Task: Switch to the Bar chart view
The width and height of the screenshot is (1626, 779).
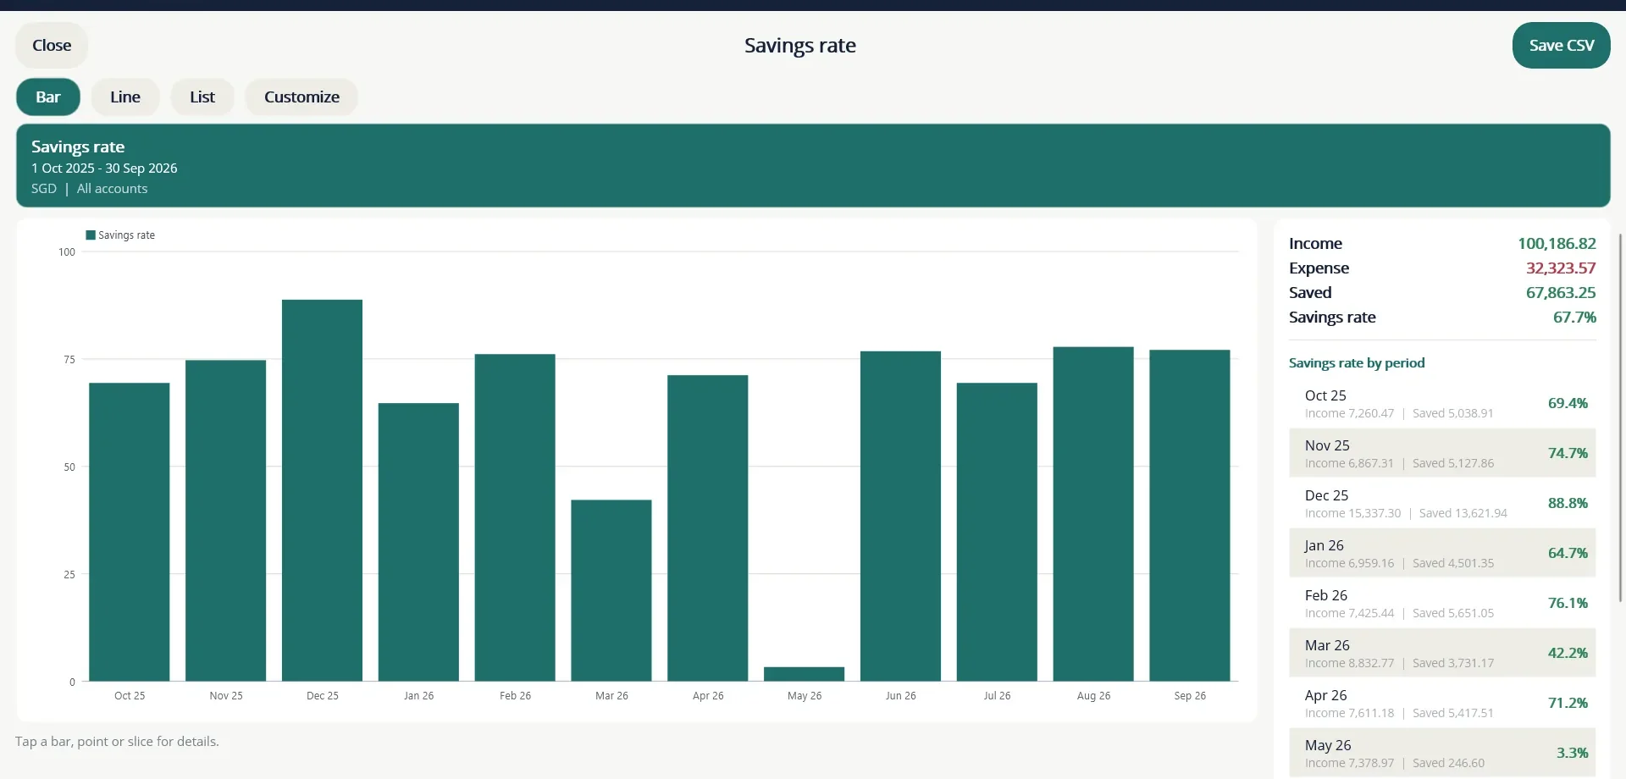Action: click(x=48, y=97)
